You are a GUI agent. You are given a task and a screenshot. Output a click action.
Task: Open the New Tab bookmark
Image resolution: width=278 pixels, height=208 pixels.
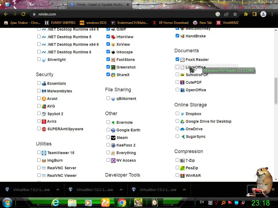[203, 23]
